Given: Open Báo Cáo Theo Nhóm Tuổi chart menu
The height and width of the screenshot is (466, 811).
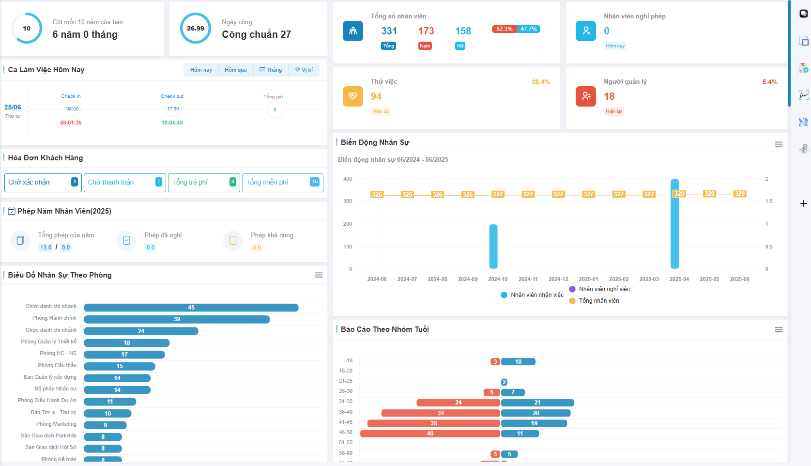Looking at the screenshot, I should pyautogui.click(x=779, y=330).
